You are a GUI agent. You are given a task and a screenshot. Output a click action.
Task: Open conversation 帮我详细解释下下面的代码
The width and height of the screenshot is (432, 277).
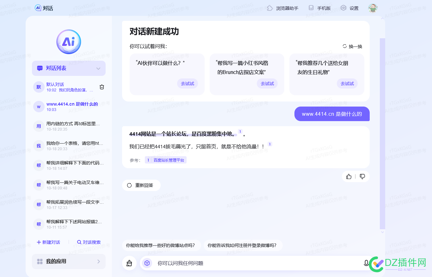click(x=69, y=165)
